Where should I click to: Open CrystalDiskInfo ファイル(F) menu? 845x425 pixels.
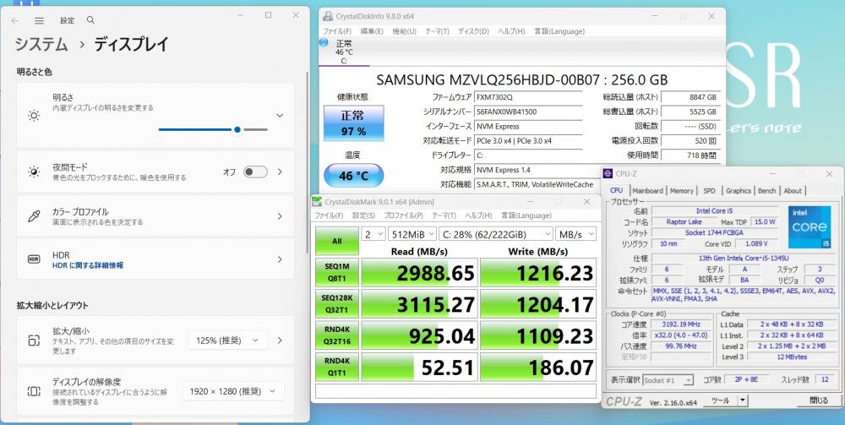[x=337, y=31]
